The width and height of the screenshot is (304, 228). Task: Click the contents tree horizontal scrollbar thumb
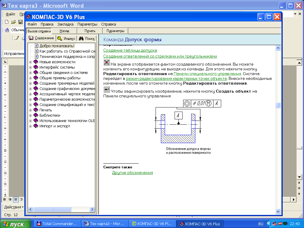(x=52, y=209)
